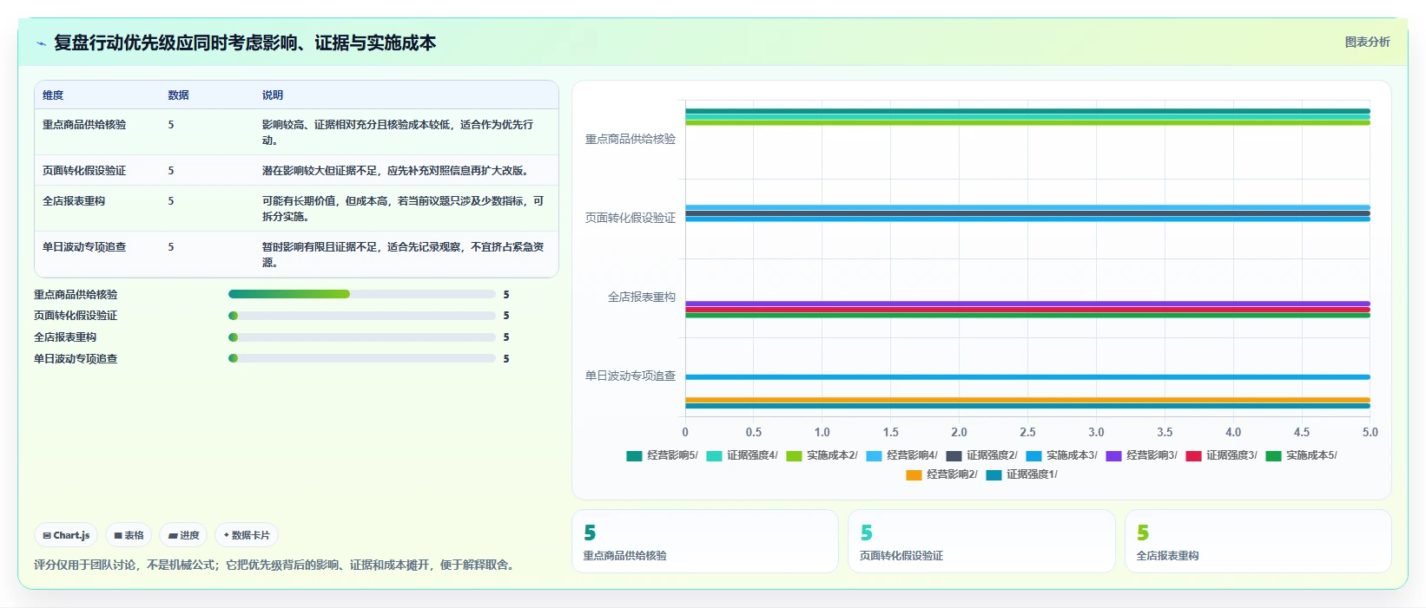1426x608 pixels.
Task: Toggle the 证据强度3/ legend item
Action: pyautogui.click(x=1221, y=455)
